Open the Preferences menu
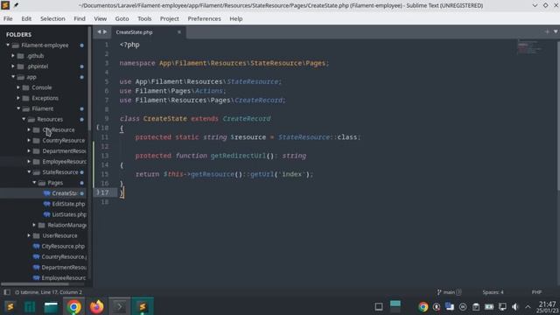This screenshot has width=560, height=315. (204, 18)
